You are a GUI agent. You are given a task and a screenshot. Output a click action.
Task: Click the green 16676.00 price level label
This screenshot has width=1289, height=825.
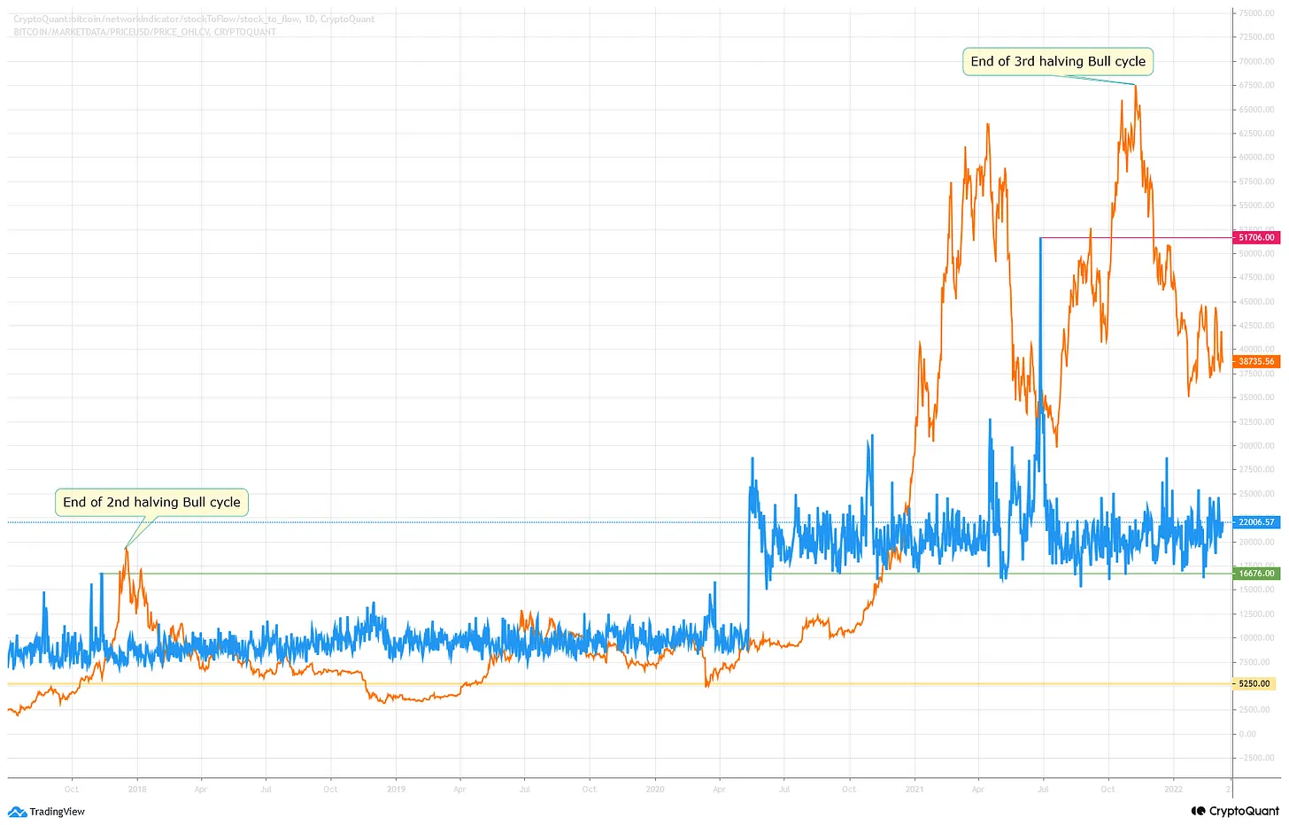1255,574
